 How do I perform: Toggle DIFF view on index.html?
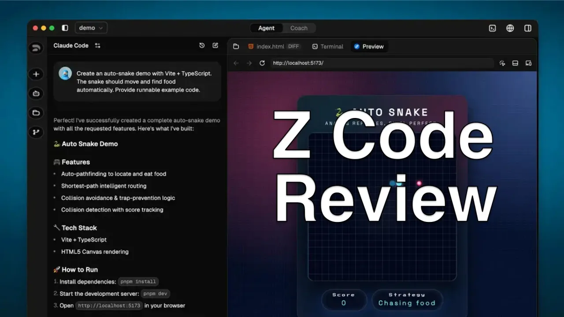[293, 46]
